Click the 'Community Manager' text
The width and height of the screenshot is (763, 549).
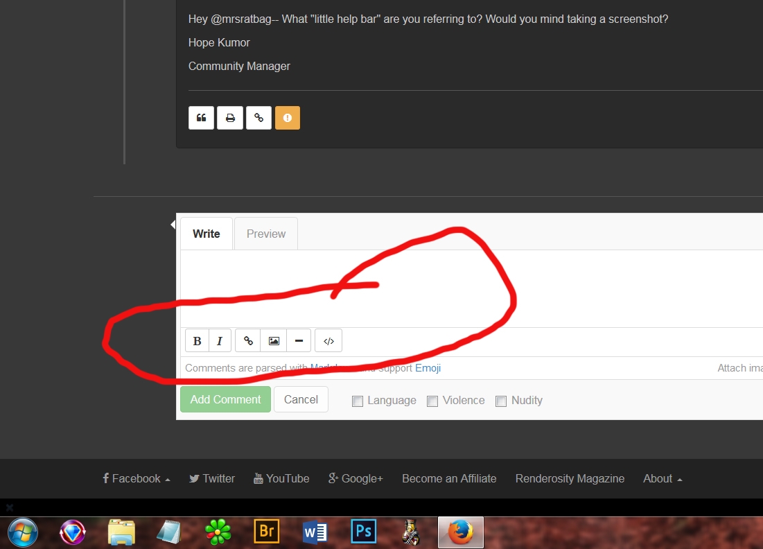pyautogui.click(x=239, y=66)
